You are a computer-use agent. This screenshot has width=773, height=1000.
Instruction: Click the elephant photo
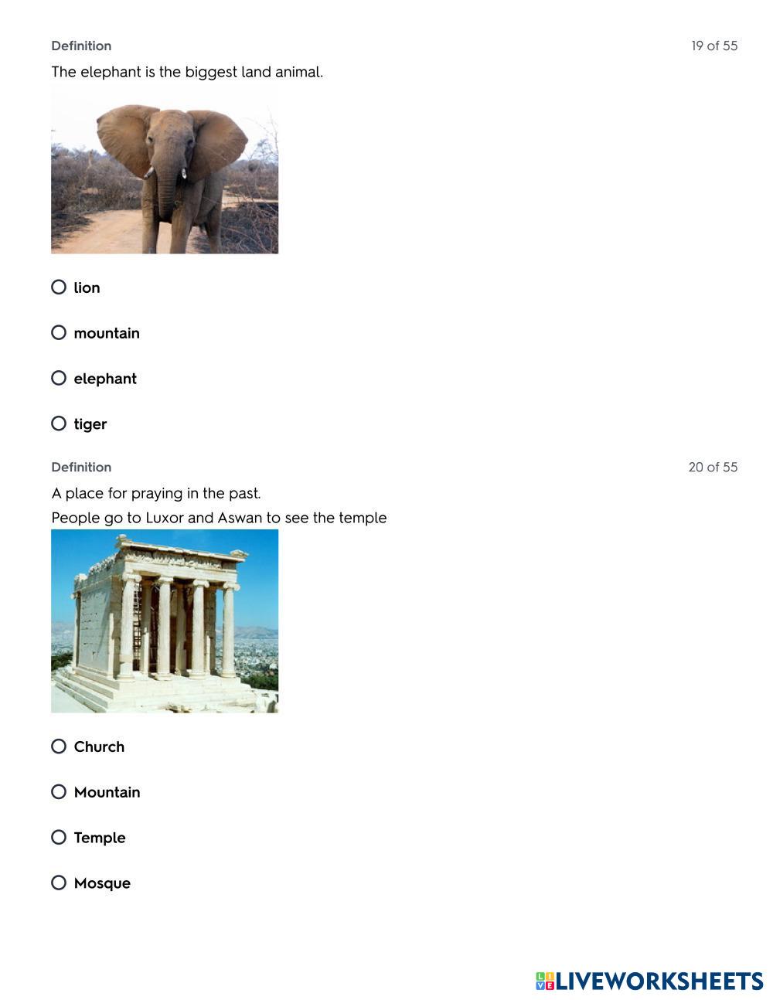click(x=165, y=170)
